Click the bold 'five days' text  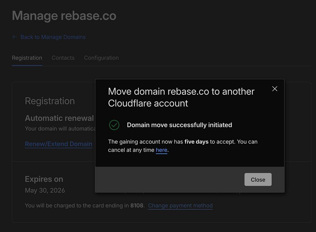(x=197, y=142)
